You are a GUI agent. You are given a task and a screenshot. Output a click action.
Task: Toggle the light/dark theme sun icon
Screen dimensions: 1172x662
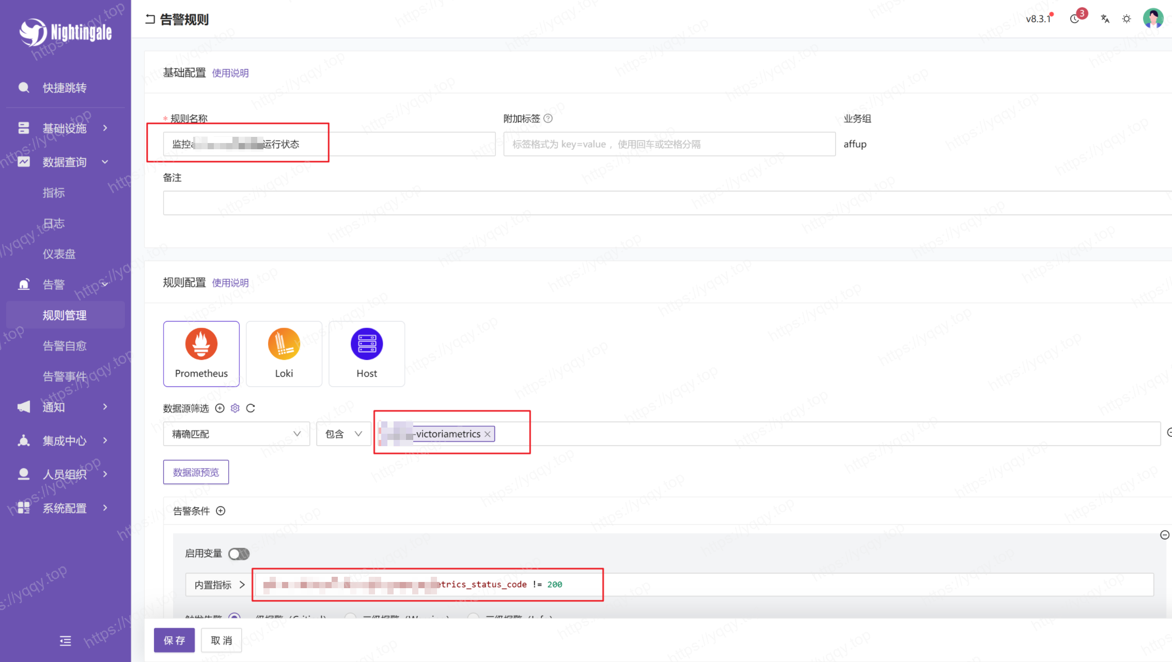pyautogui.click(x=1127, y=19)
